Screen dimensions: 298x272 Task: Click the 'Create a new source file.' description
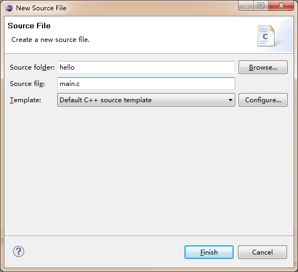pos(50,40)
